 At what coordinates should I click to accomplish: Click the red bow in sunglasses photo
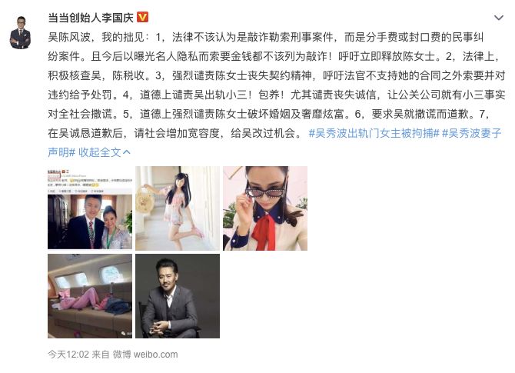(265, 231)
